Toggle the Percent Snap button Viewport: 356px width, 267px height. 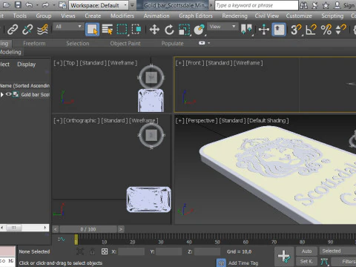[326, 30]
